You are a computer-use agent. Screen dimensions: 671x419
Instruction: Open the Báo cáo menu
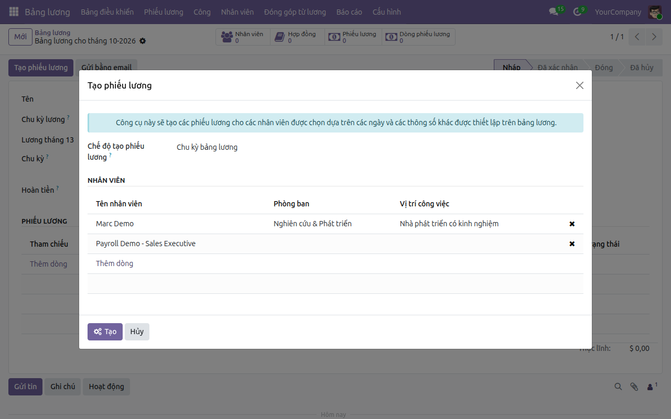click(x=349, y=12)
